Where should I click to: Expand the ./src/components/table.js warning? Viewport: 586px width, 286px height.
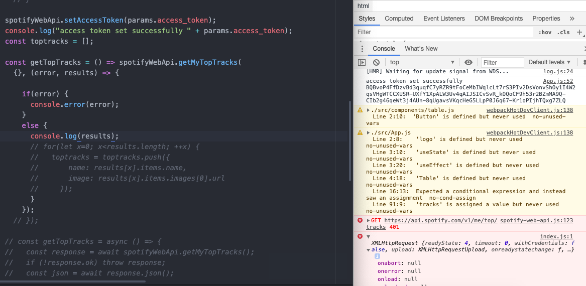coord(369,110)
